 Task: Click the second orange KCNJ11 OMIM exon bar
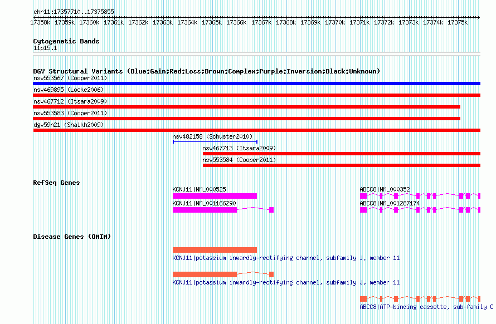click(205, 274)
